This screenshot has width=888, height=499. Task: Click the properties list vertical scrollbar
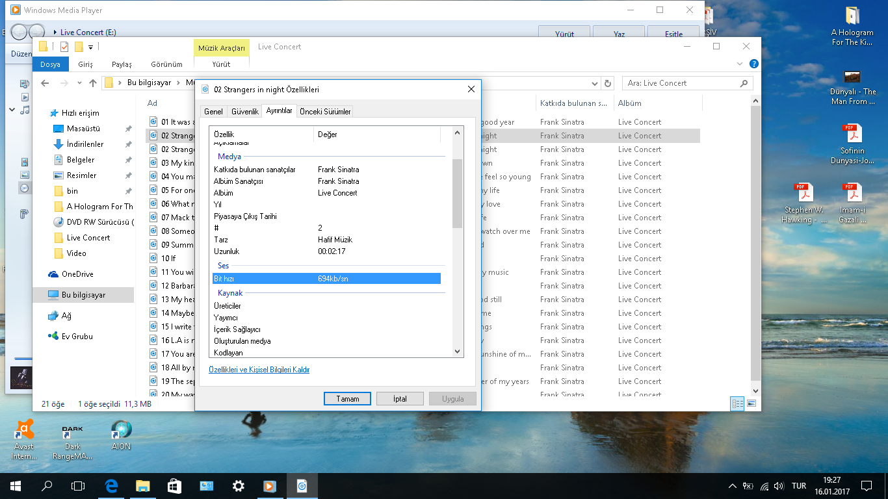457,193
